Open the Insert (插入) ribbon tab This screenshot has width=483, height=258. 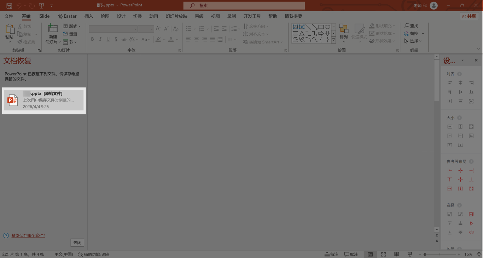(89, 16)
